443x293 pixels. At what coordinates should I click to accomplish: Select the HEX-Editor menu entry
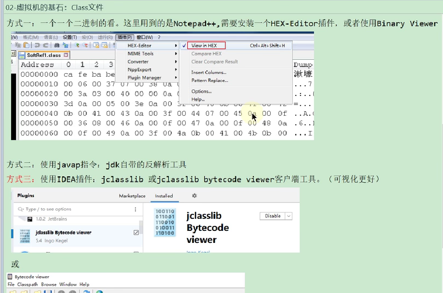147,45
